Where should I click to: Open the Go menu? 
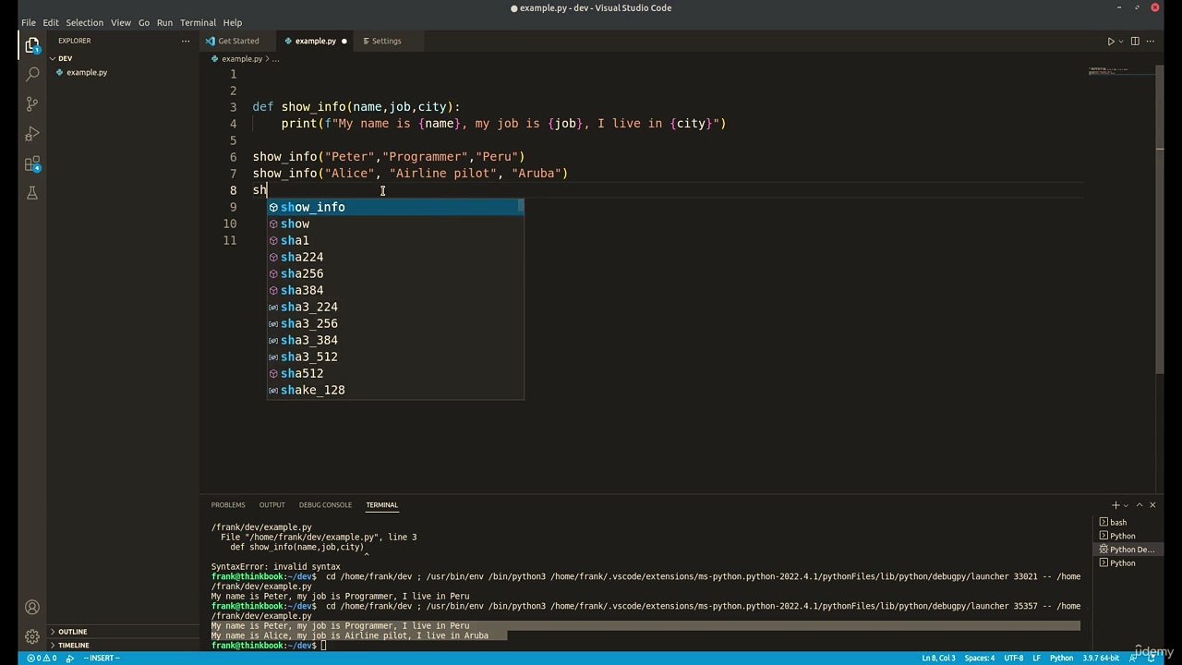pyautogui.click(x=144, y=22)
